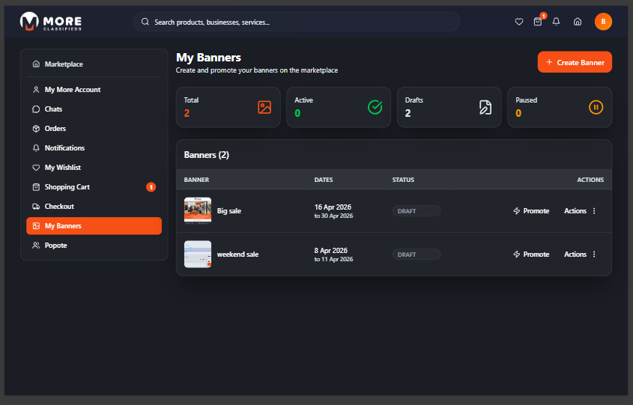This screenshot has height=405, width=633.
Task: Go to home via house icon
Action: (x=577, y=22)
